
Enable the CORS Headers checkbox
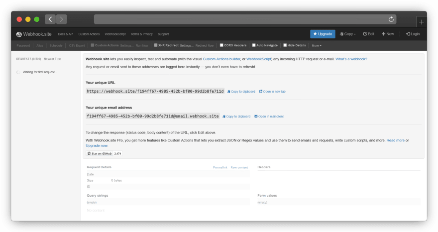click(221, 45)
